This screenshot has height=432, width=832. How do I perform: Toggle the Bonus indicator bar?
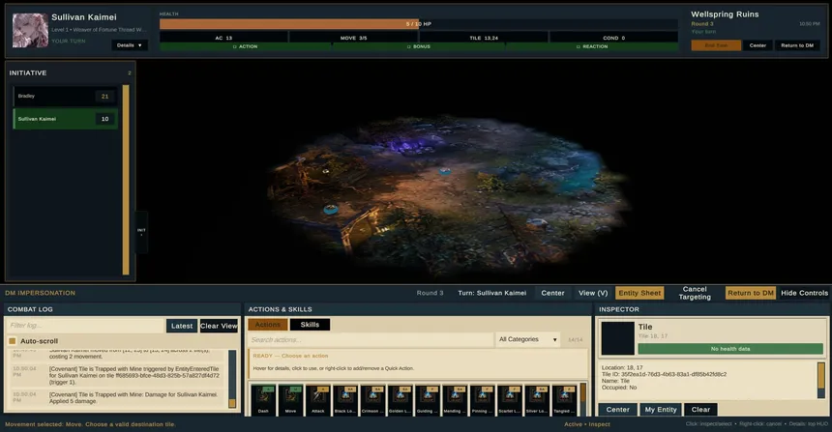click(x=419, y=46)
